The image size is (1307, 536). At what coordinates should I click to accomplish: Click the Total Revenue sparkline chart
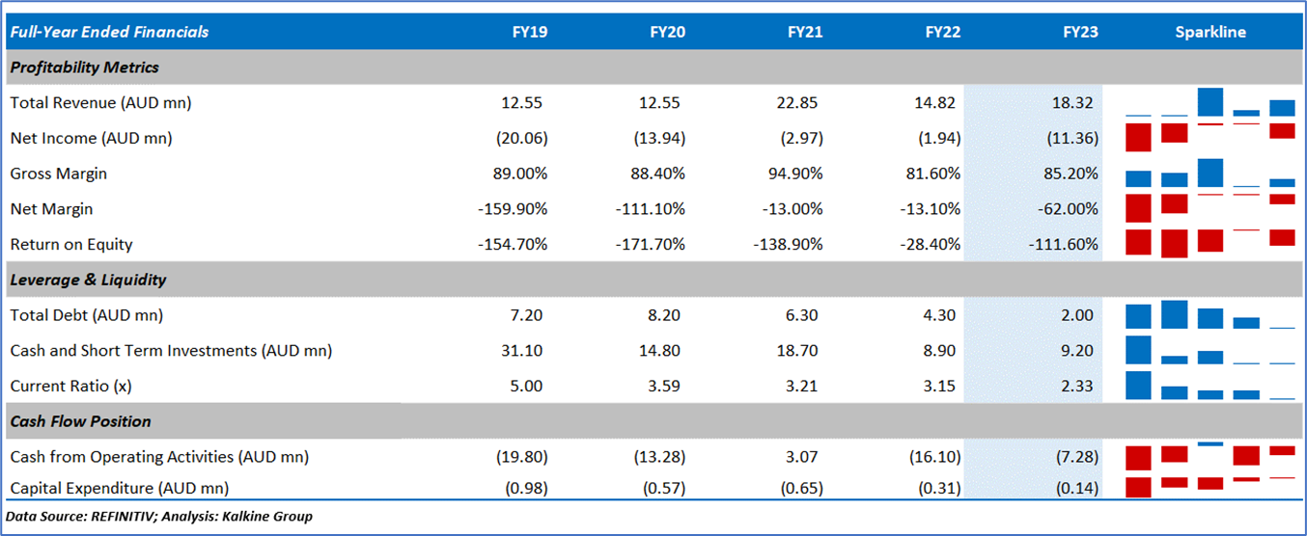[x=1210, y=102]
